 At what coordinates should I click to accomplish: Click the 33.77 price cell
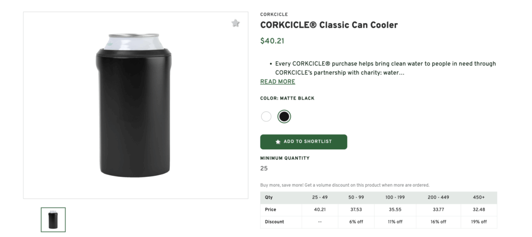438,210
